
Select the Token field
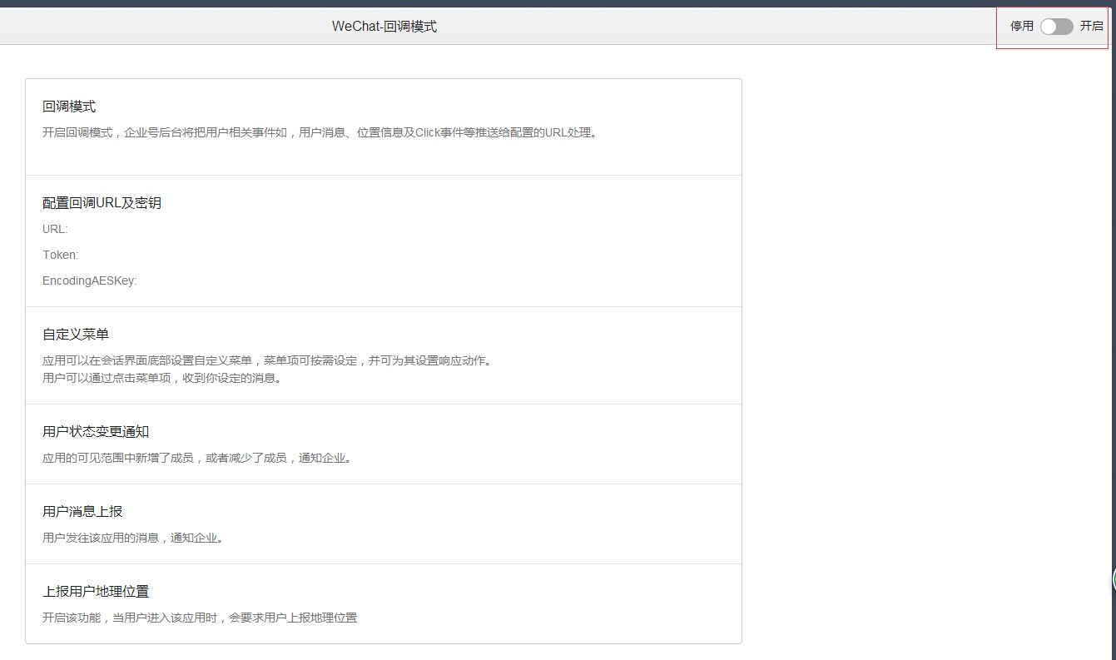[60, 255]
